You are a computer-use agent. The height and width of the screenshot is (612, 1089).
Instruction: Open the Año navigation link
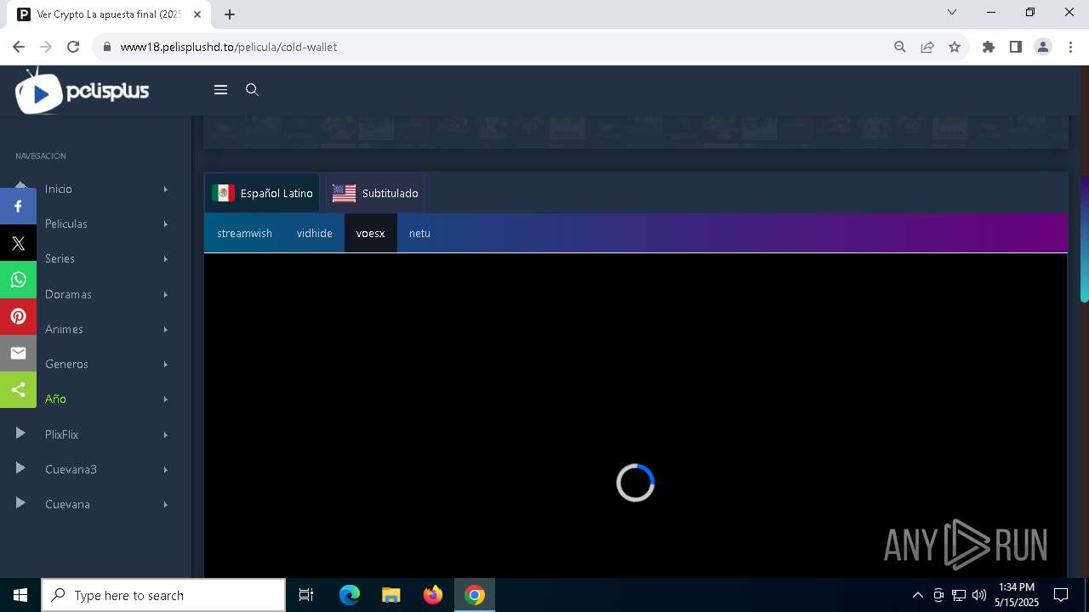pos(55,399)
